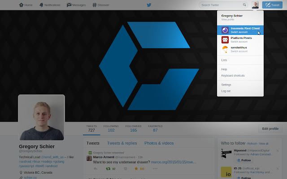Click the Pocket icon on the tweet
Image resolution: width=287 pixels, height=179 pixels.
[x=126, y=169]
